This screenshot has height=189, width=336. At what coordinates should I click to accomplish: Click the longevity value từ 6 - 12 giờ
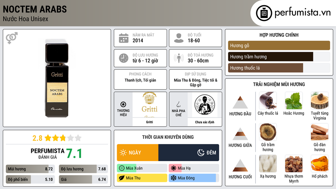click(145, 61)
